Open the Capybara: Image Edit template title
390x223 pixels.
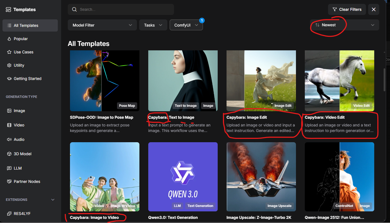[247, 117]
